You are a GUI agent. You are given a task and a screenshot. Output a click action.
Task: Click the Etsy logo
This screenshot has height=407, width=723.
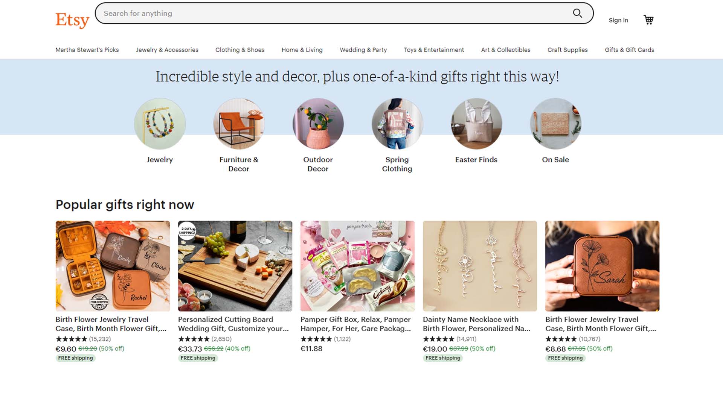point(72,20)
